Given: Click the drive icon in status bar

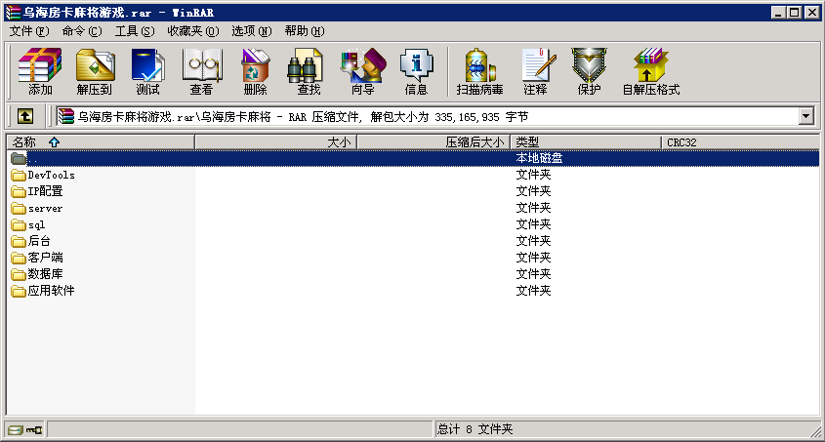Looking at the screenshot, I should click(15, 429).
